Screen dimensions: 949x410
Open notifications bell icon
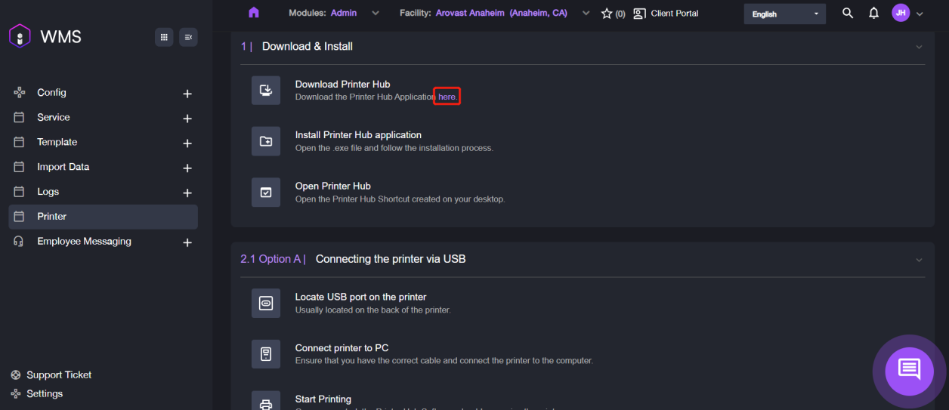point(873,14)
